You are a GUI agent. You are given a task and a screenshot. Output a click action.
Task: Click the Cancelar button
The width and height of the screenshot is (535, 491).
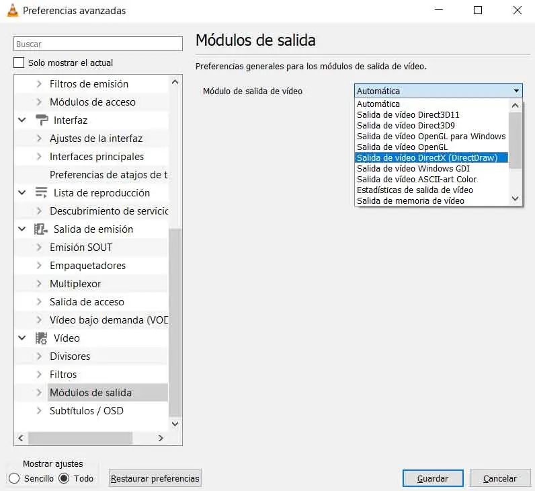click(500, 478)
